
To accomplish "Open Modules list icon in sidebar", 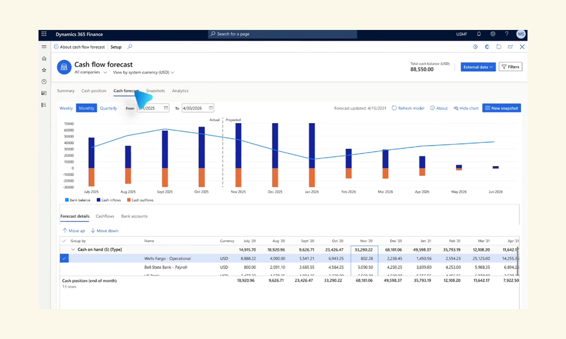I will pyautogui.click(x=44, y=105).
